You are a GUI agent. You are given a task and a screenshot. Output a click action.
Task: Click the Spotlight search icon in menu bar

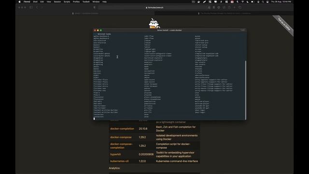pyautogui.click(x=263, y=2)
